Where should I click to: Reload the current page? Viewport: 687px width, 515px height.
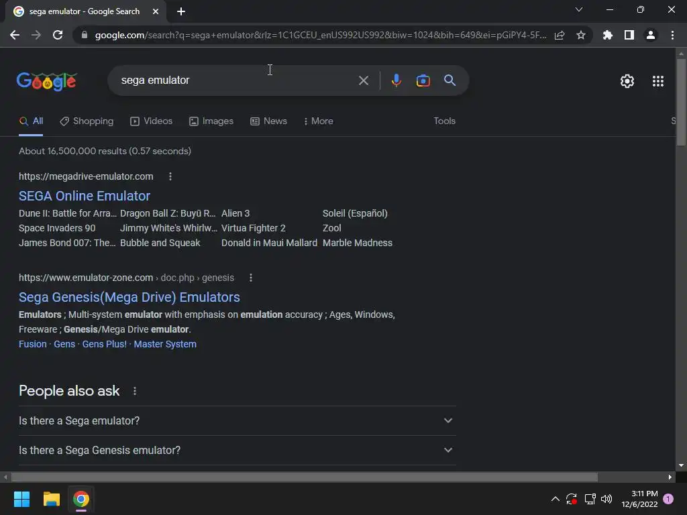coord(58,35)
